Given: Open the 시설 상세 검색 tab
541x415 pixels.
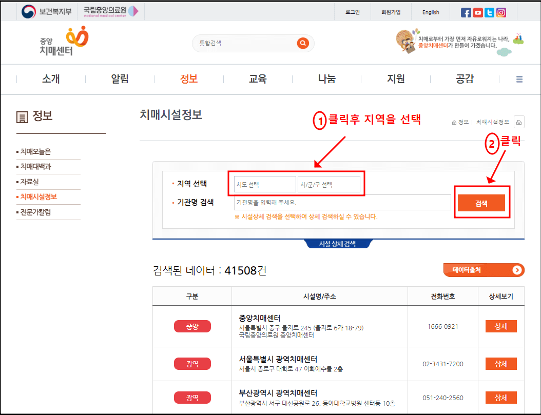Looking at the screenshot, I should (x=338, y=244).
